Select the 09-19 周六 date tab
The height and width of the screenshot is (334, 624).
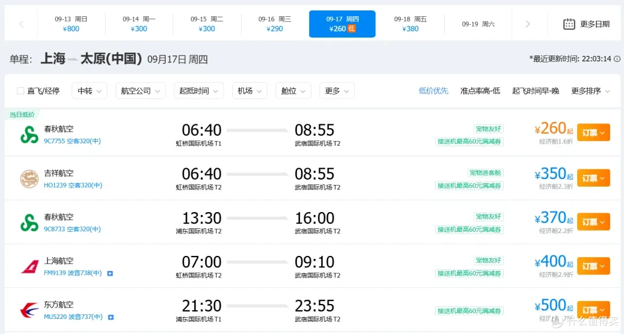tap(478, 24)
